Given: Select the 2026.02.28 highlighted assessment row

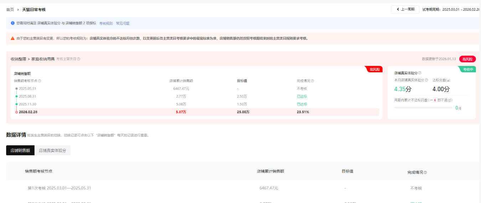Looking at the screenshot, I should click(x=195, y=112).
